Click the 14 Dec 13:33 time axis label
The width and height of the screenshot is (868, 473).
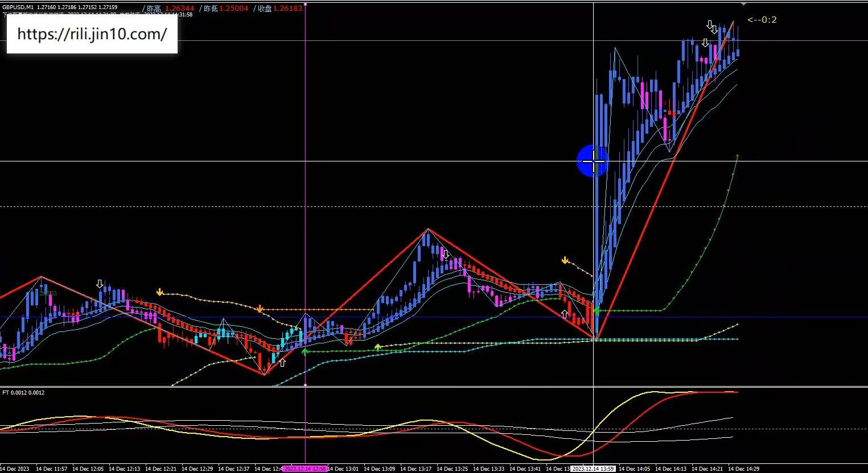coord(488,469)
